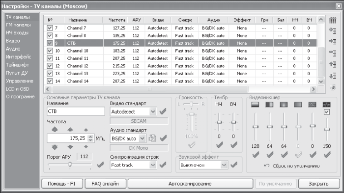This screenshot has width=344, height=193.
Task: Click horizontal scrollbar right arrow
Action: 313,89
